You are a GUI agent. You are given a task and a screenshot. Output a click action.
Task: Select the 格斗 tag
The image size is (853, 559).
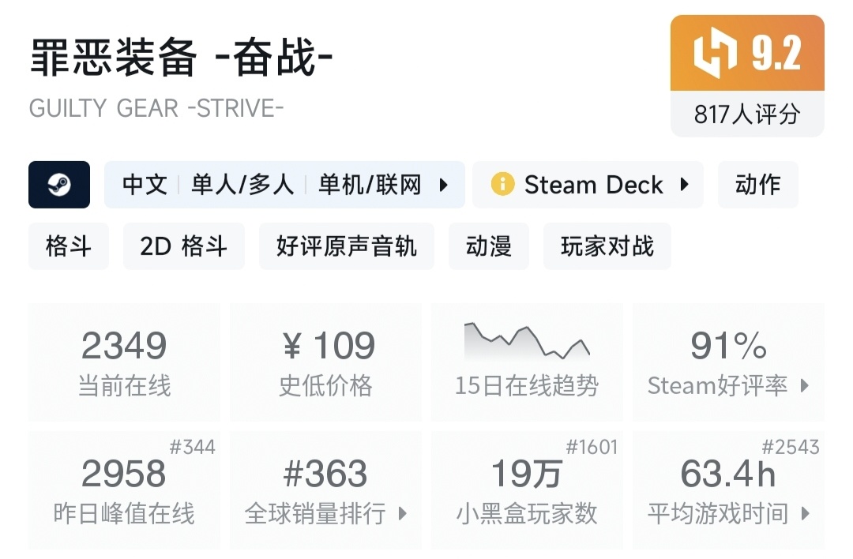(x=69, y=246)
